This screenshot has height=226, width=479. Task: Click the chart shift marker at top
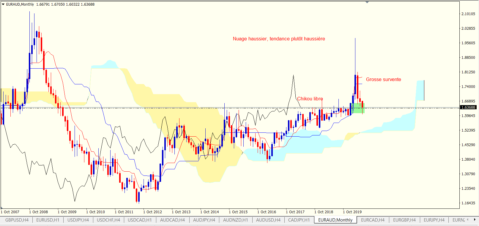(367, 2)
